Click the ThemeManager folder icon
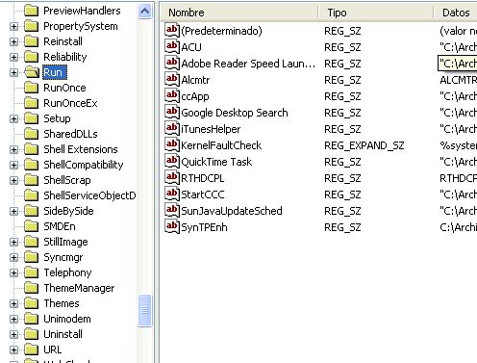Viewport: 477px width, 363px height. (32, 288)
